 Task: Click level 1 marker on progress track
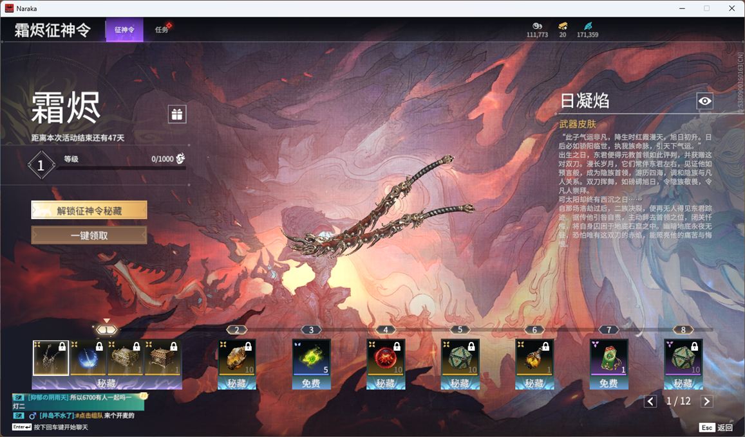tap(107, 330)
